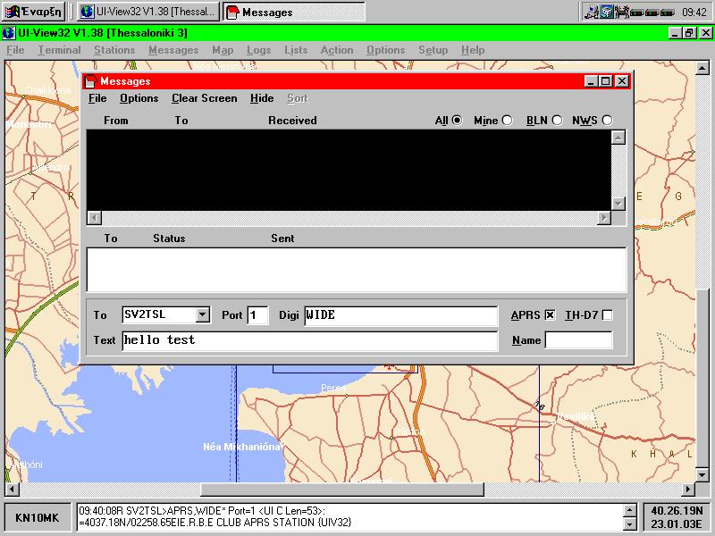Click the map horizontal scrollbar thumb
Image resolution: width=715 pixels, height=536 pixels.
coord(342,490)
